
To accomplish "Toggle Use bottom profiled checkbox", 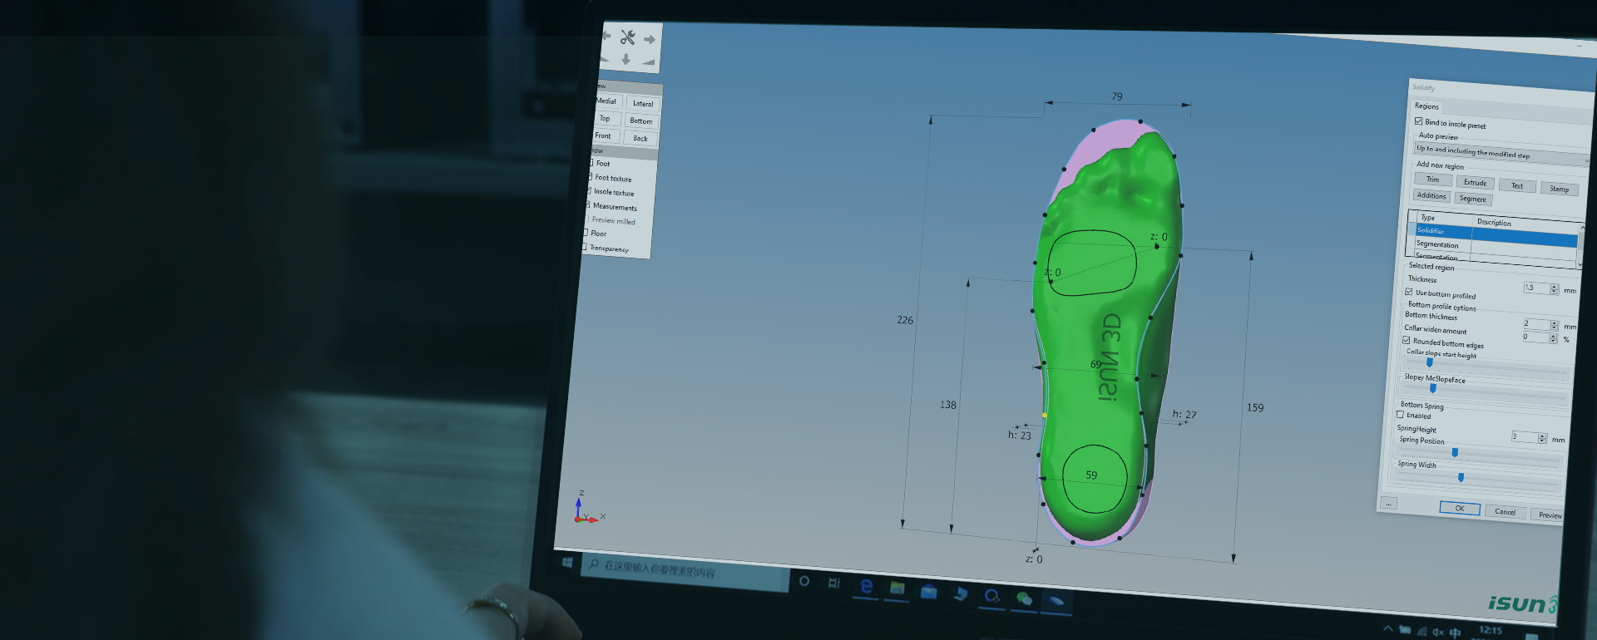I will pyautogui.click(x=1409, y=292).
